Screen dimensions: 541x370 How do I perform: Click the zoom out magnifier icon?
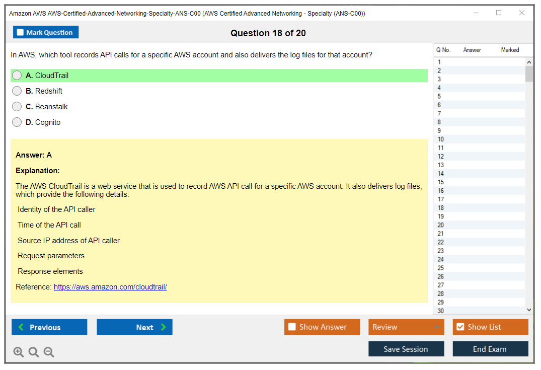[x=49, y=352]
